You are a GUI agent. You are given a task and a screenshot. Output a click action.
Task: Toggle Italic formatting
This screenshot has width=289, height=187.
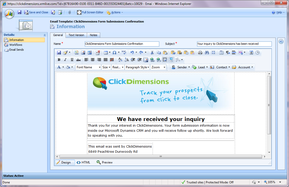(65, 60)
